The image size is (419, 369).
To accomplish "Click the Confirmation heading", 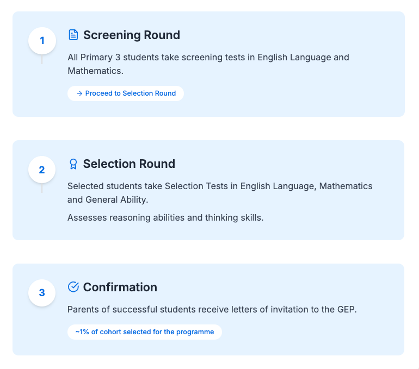I will [x=120, y=287].
